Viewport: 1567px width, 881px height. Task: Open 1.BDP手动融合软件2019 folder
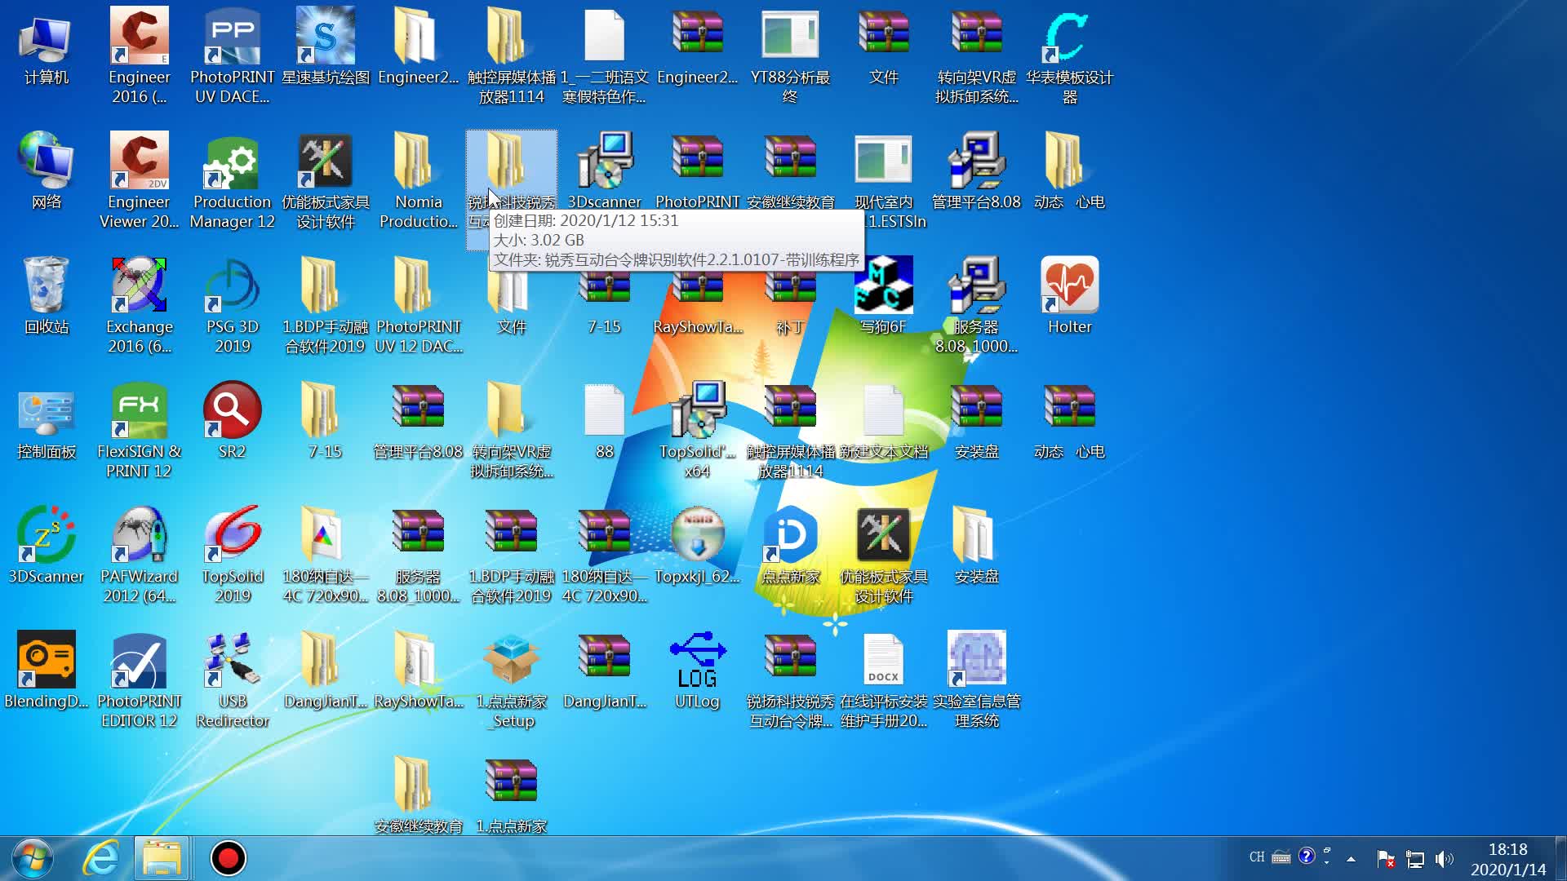pyautogui.click(x=325, y=305)
